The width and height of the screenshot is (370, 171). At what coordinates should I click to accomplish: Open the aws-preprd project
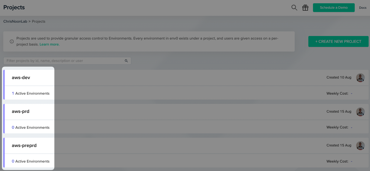click(24, 146)
